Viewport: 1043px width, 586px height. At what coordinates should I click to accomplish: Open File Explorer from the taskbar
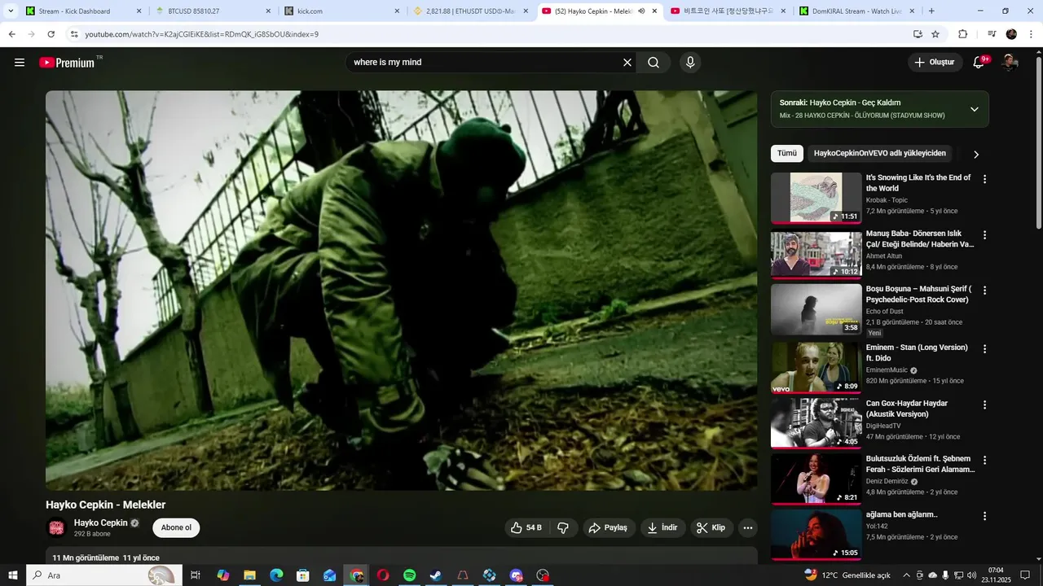[x=249, y=575]
